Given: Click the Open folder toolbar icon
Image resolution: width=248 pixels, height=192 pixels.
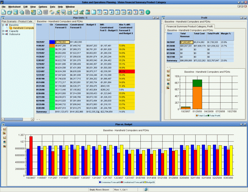Looking at the screenshot, I should (x=10, y=12).
